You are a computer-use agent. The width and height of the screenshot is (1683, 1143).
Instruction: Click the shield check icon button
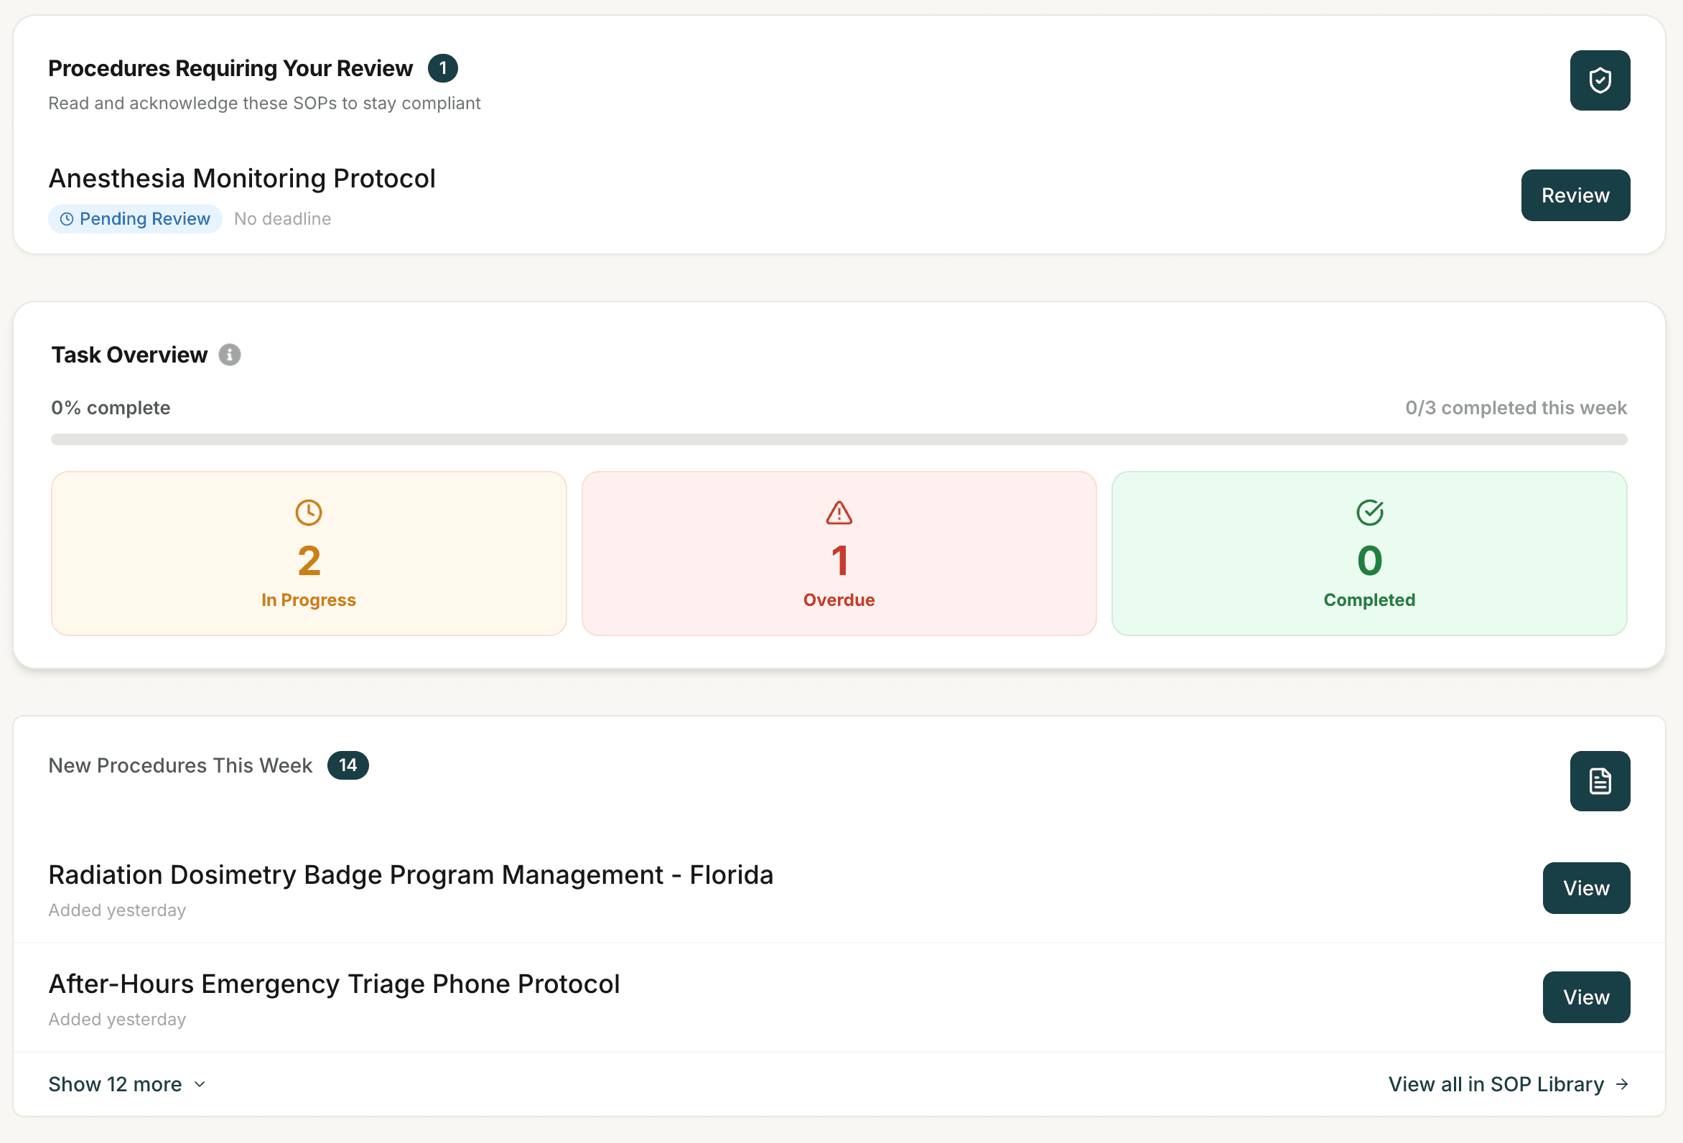pyautogui.click(x=1599, y=80)
